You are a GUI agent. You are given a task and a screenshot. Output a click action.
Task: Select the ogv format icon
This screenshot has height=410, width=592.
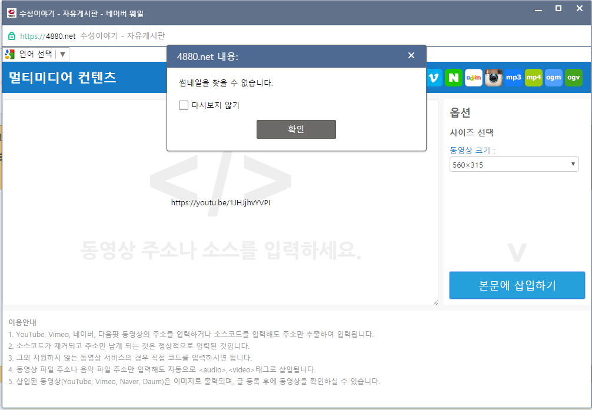pyautogui.click(x=573, y=78)
